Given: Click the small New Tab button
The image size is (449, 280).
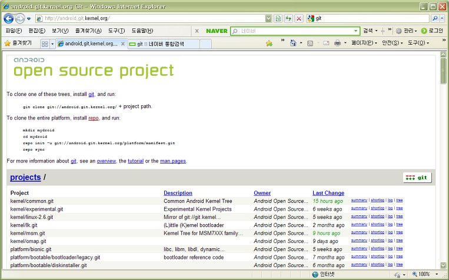Looking at the screenshot, I should 205,44.
